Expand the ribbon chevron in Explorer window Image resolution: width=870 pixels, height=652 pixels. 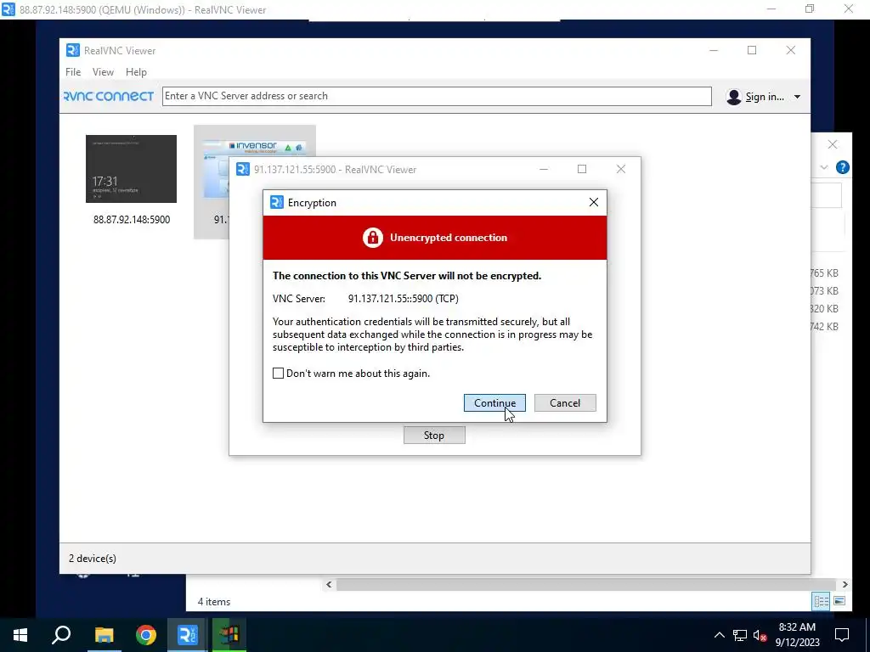point(824,167)
